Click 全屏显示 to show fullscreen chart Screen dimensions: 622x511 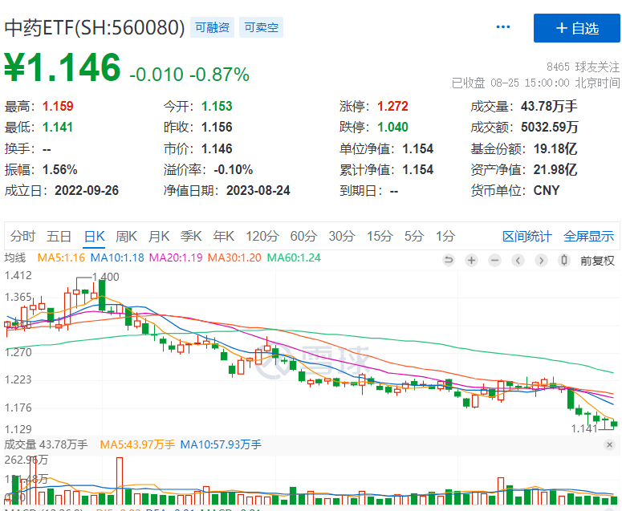588,236
